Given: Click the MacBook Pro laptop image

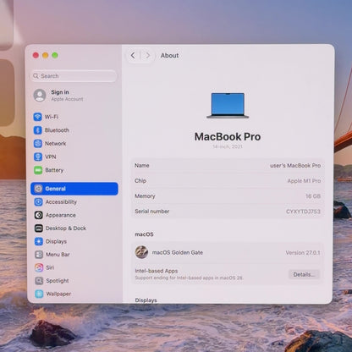Looking at the screenshot, I should point(228,105).
